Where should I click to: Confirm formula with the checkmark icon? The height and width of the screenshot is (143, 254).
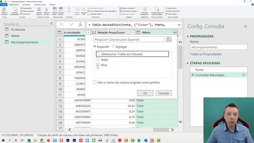tap(71, 25)
